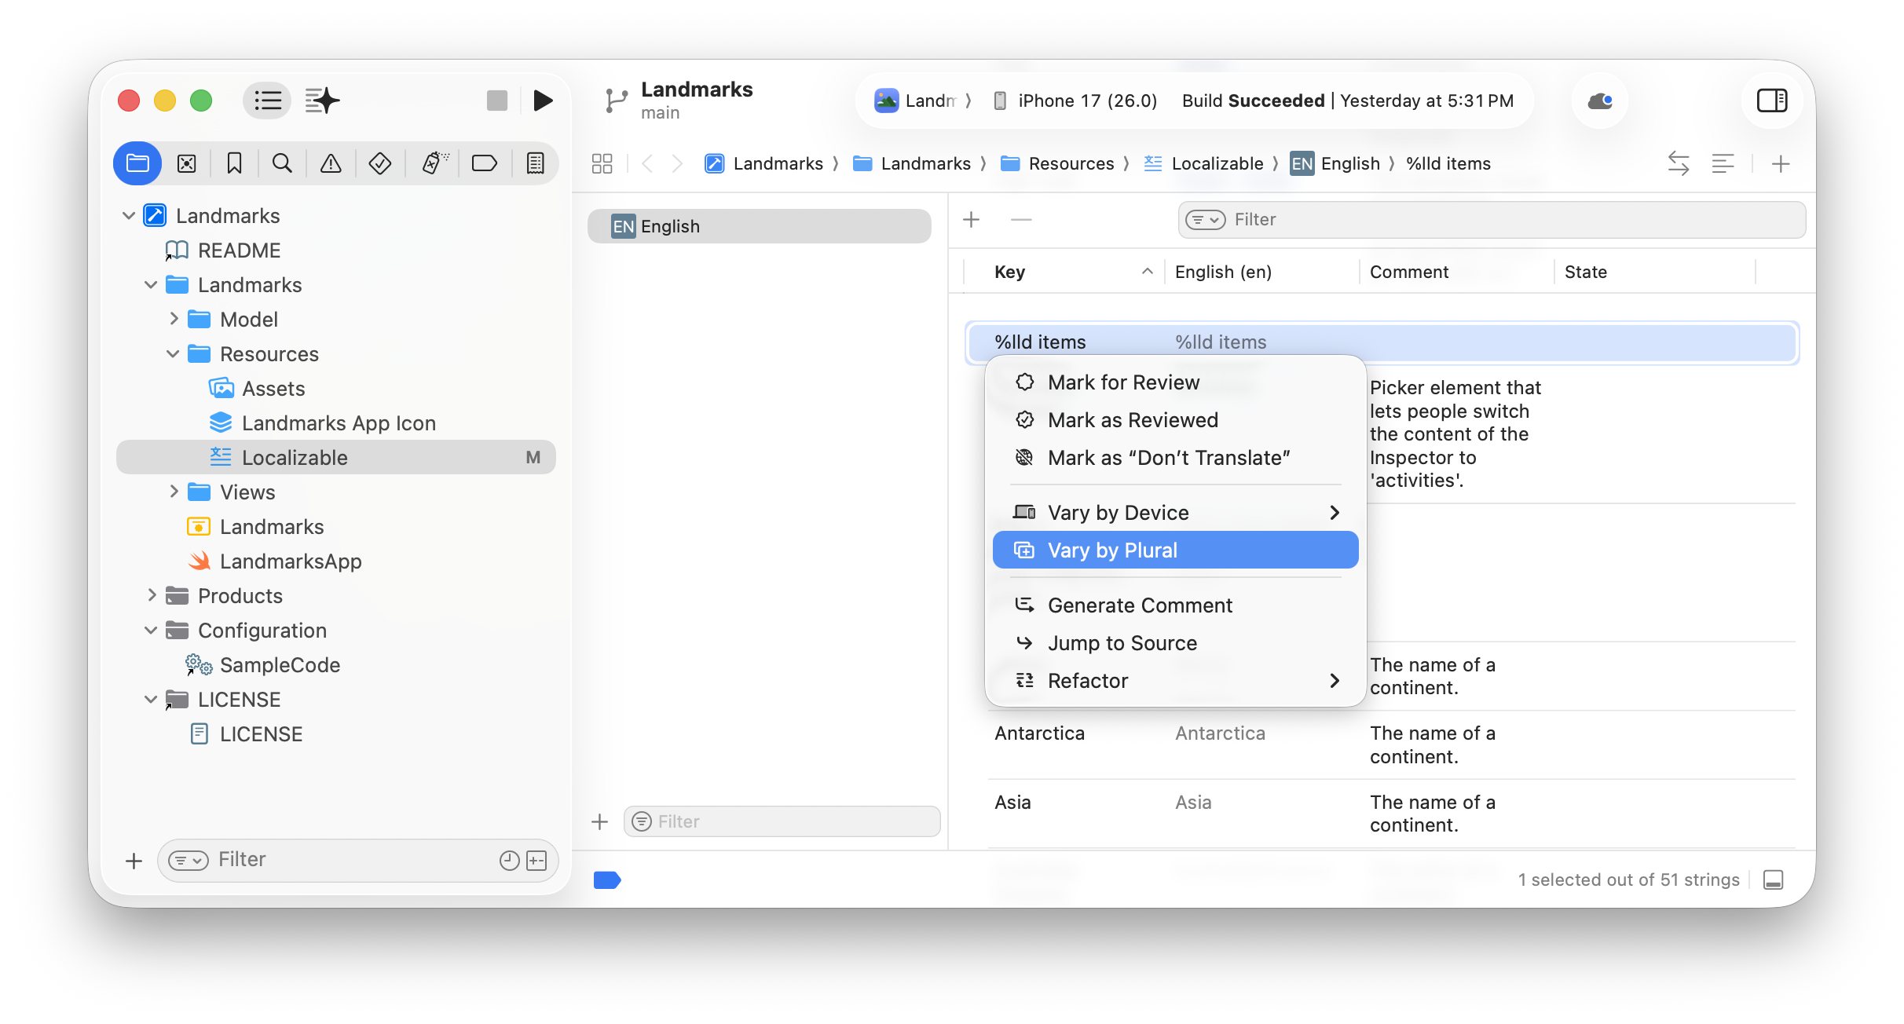Collapse the Resources folder
1904x1024 pixels.
coord(173,353)
